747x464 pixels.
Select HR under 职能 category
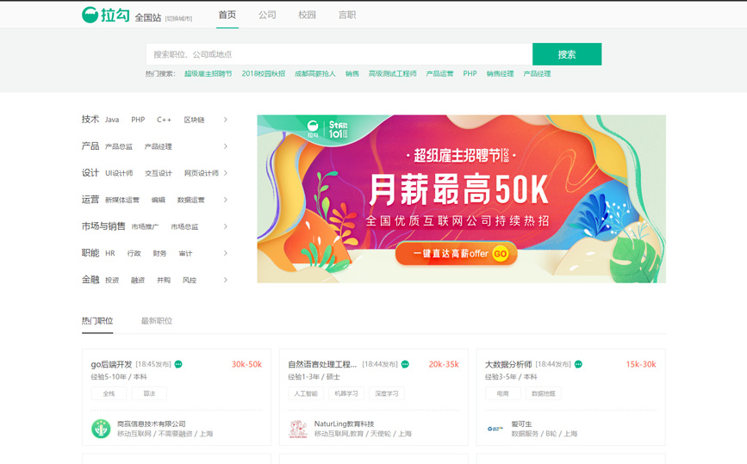click(x=110, y=253)
